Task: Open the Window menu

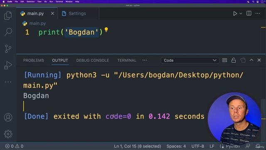Action: point(69,2)
